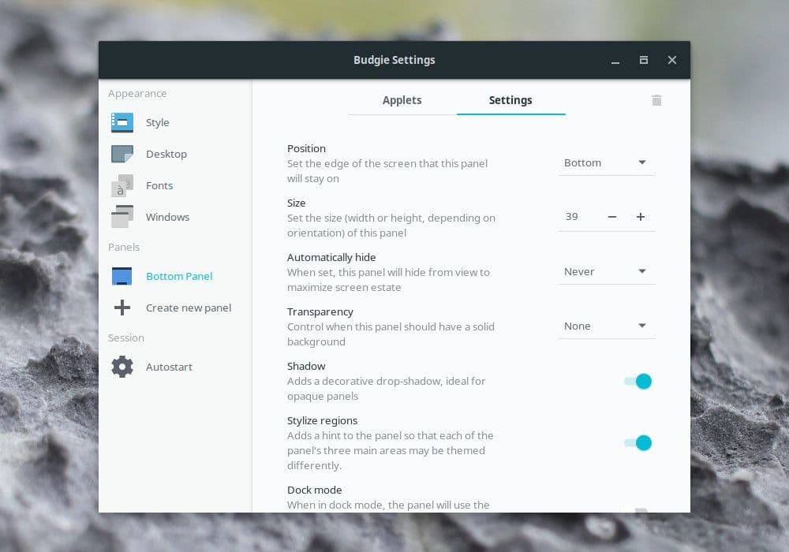Click the trash icon to delete panel
The height and width of the screenshot is (552, 789).
tap(656, 101)
